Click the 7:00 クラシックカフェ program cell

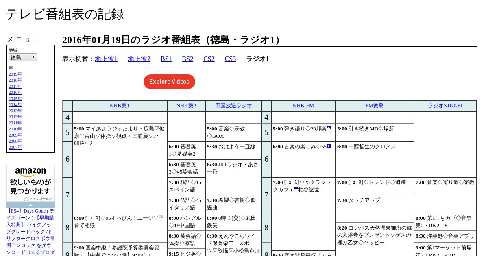point(303,214)
